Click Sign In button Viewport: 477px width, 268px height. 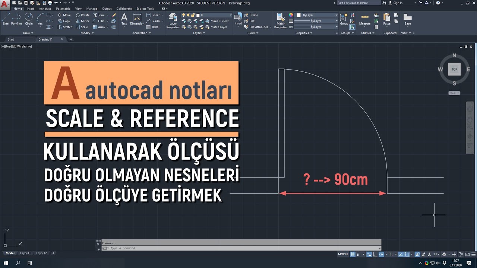[x=395, y=3]
